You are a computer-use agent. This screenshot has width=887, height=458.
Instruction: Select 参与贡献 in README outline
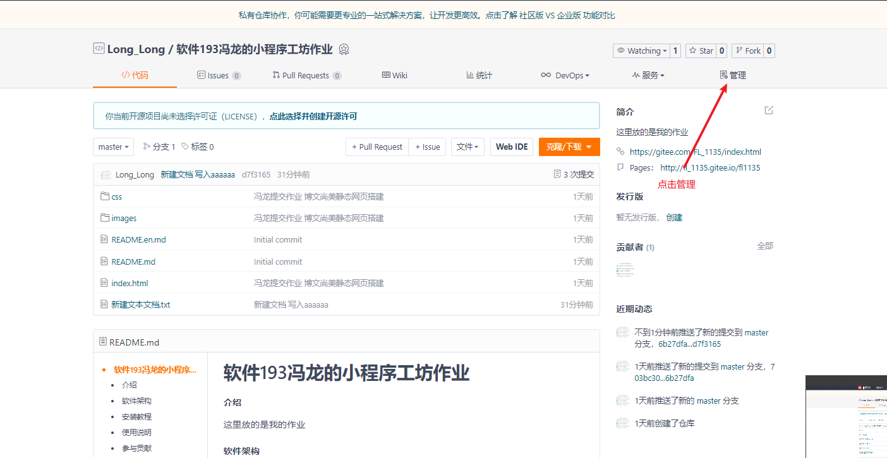(x=136, y=448)
